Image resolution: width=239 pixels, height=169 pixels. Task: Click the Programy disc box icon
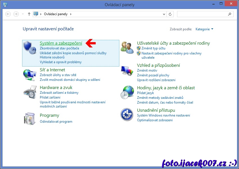pyautogui.click(x=30, y=119)
